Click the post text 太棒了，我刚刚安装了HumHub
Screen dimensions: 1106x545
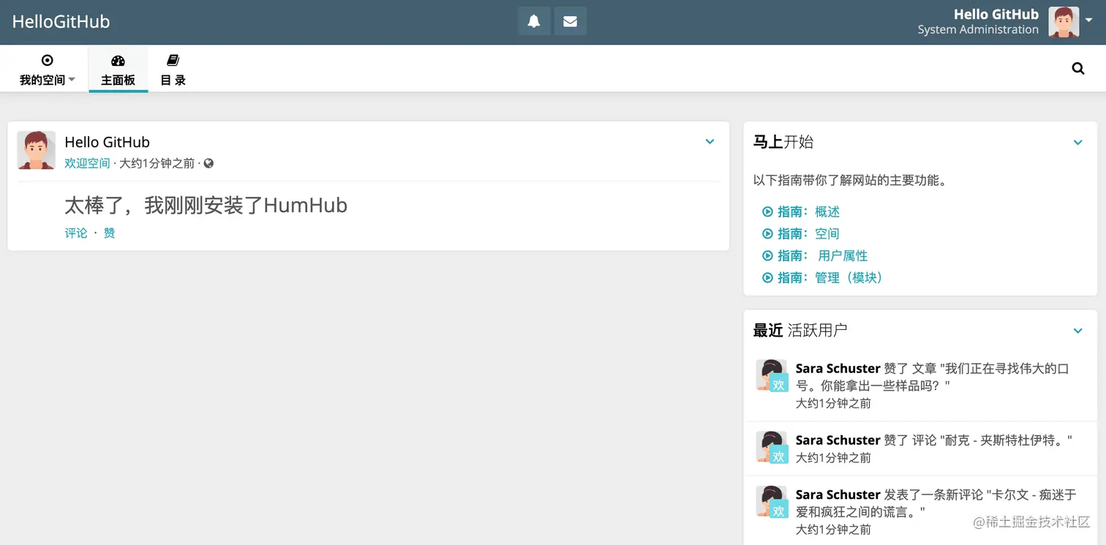[x=206, y=206]
